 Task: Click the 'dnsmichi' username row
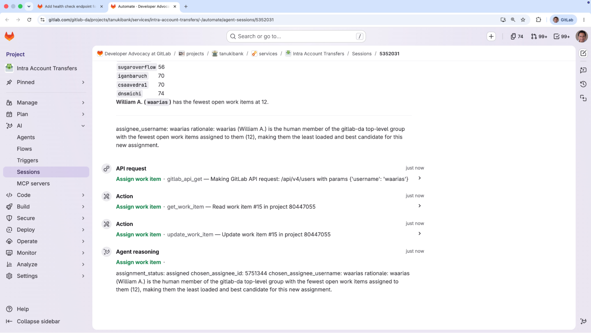pos(129,94)
